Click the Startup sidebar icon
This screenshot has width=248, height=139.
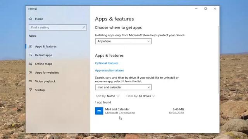tap(30, 90)
